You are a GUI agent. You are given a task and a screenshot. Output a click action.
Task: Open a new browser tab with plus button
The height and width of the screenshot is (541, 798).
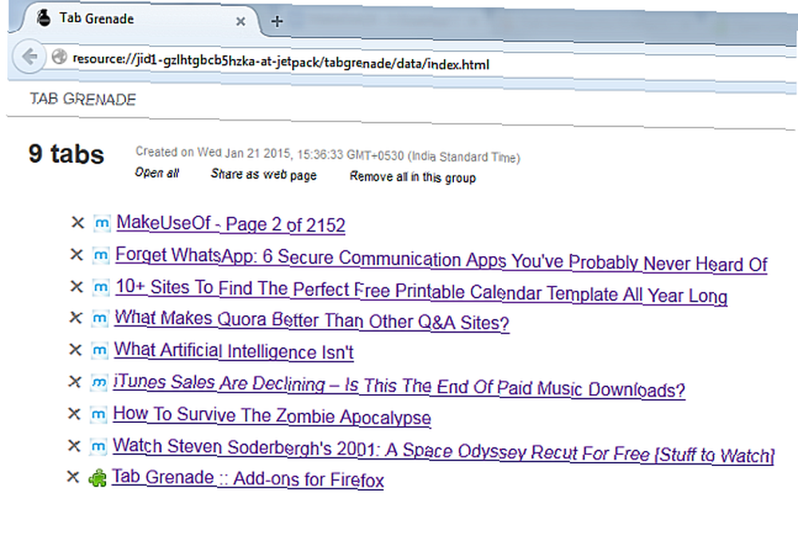pos(277,22)
